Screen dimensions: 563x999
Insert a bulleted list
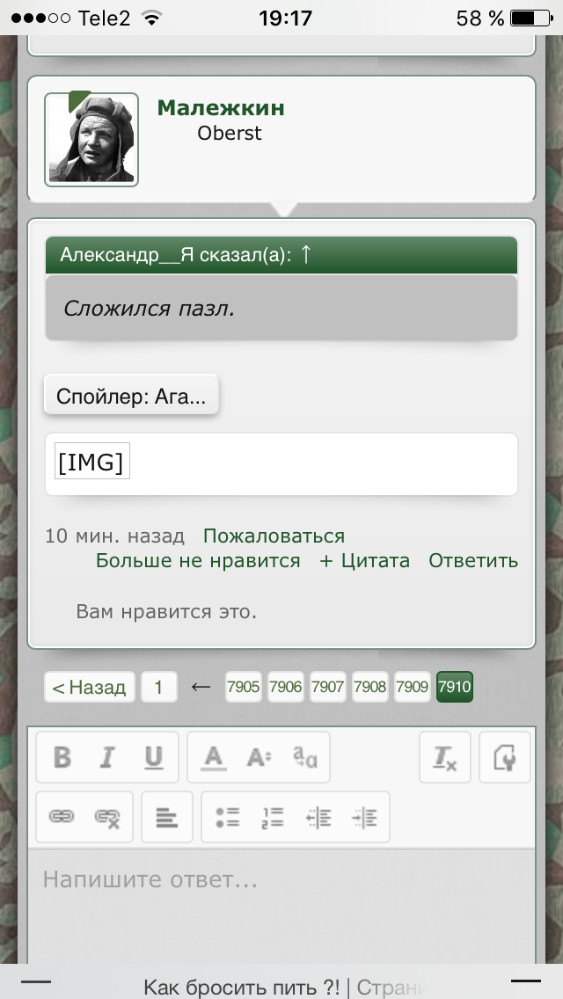[228, 817]
